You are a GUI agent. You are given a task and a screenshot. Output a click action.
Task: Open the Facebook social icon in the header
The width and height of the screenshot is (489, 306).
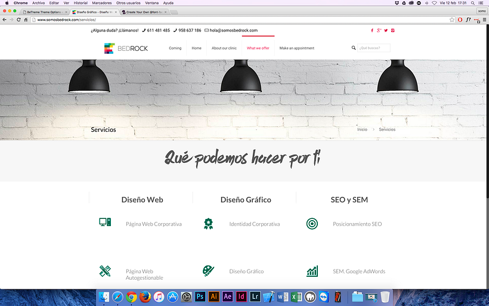pyautogui.click(x=372, y=30)
